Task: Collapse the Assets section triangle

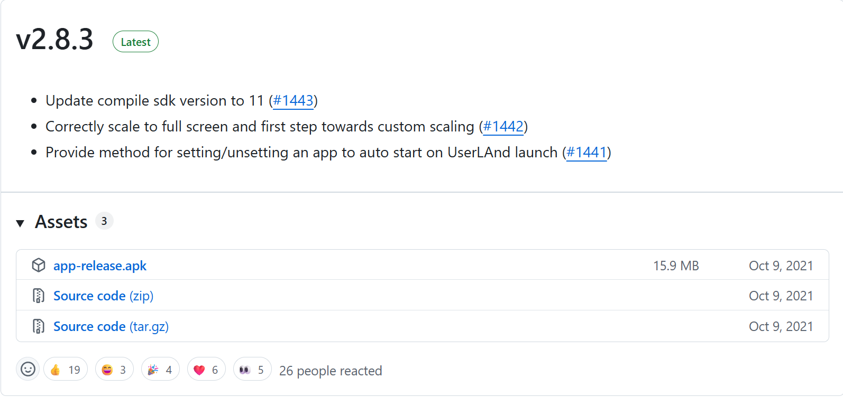Action: 20,223
